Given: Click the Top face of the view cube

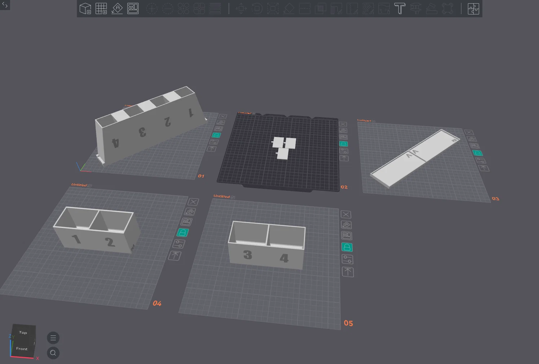Looking at the screenshot, I should point(23,332).
